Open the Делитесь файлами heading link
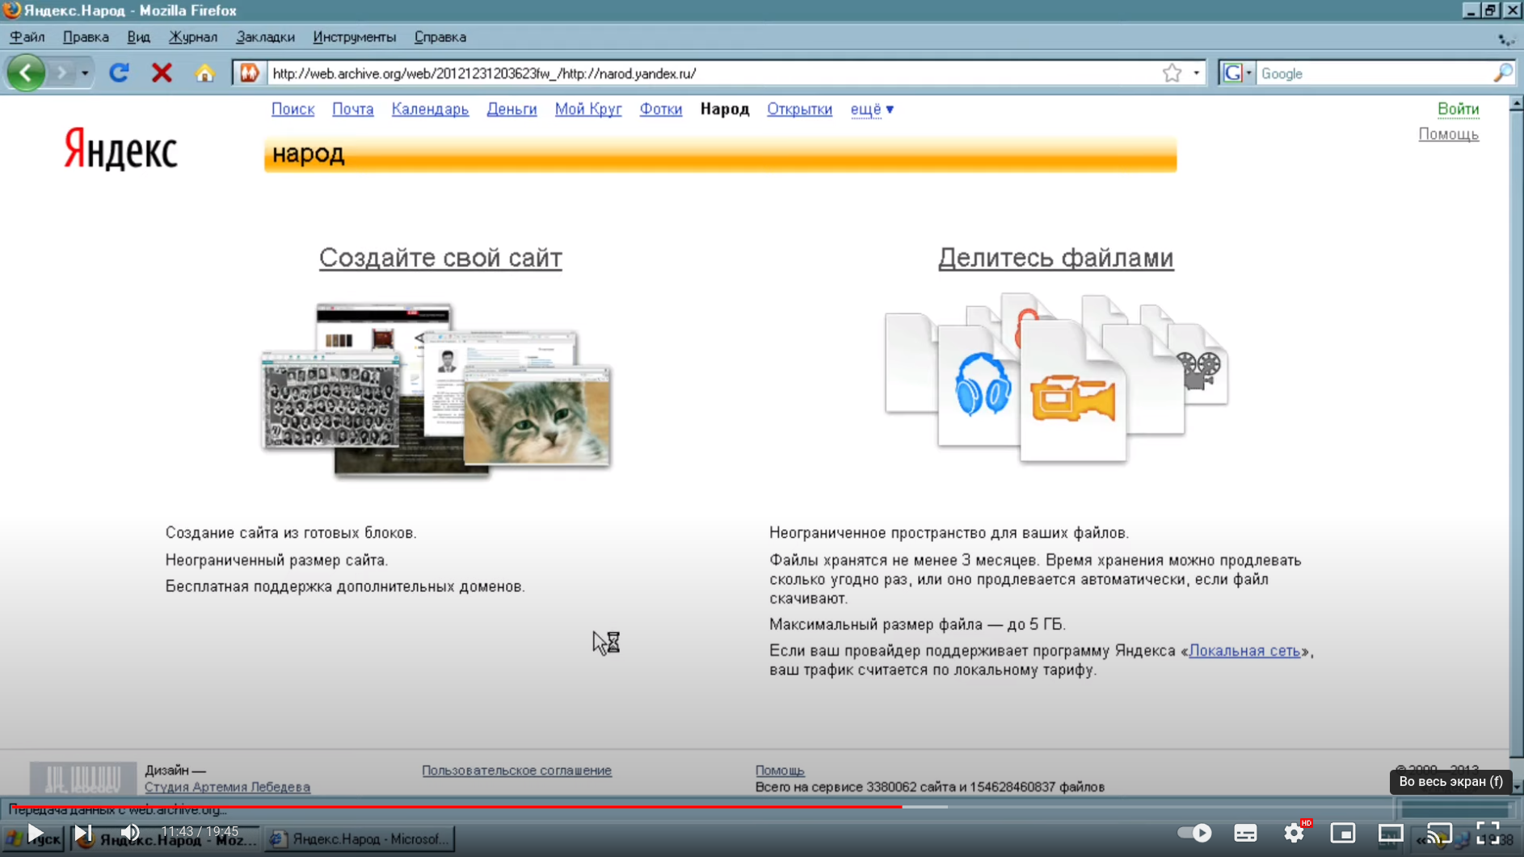 click(1055, 258)
